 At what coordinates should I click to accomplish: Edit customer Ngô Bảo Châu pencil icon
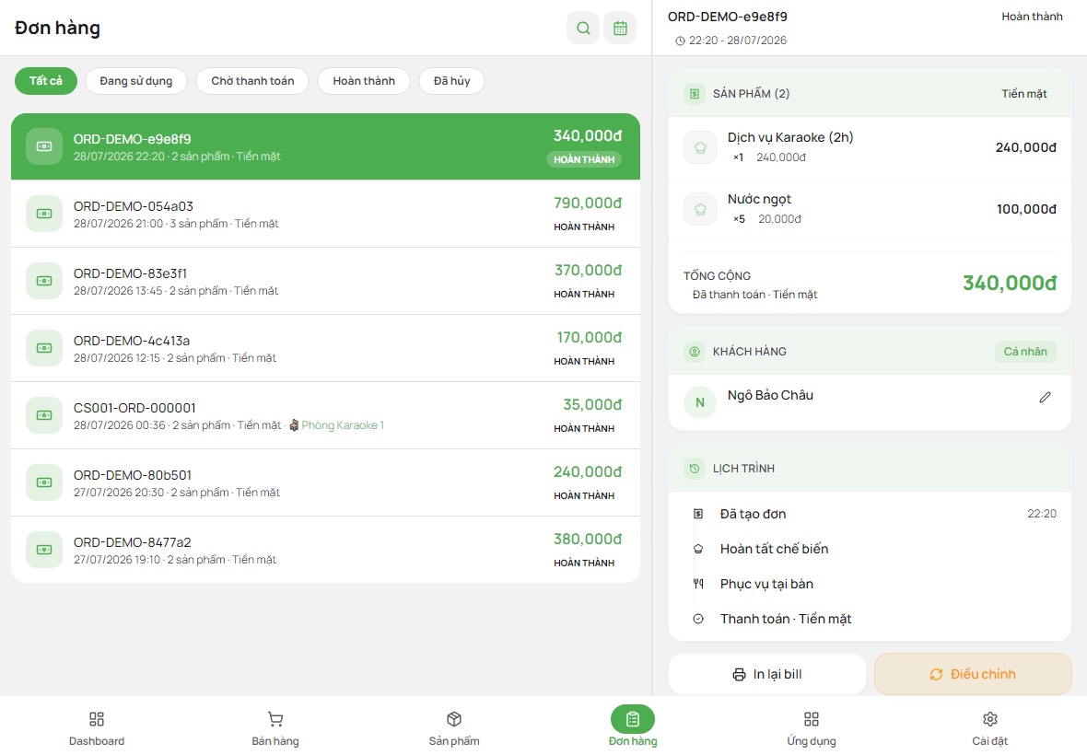tap(1045, 397)
